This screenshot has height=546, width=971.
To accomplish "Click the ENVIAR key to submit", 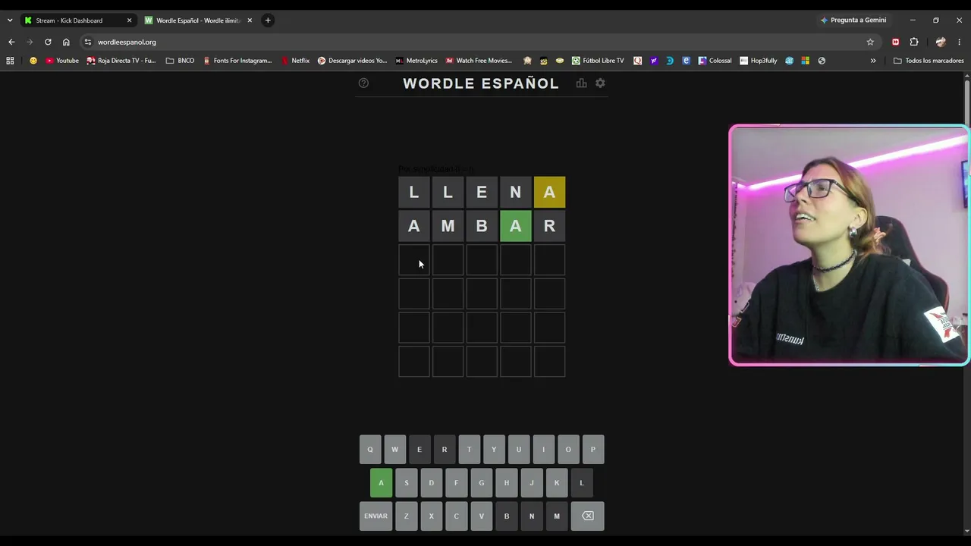I will [x=376, y=516].
